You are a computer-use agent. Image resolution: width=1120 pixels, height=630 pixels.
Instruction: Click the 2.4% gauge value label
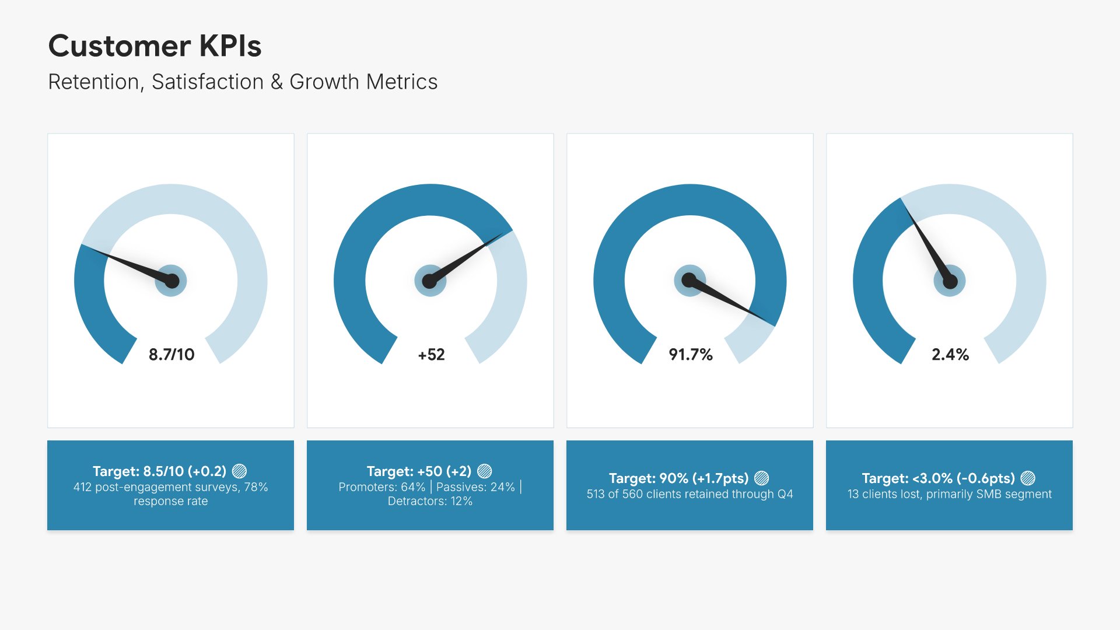950,354
